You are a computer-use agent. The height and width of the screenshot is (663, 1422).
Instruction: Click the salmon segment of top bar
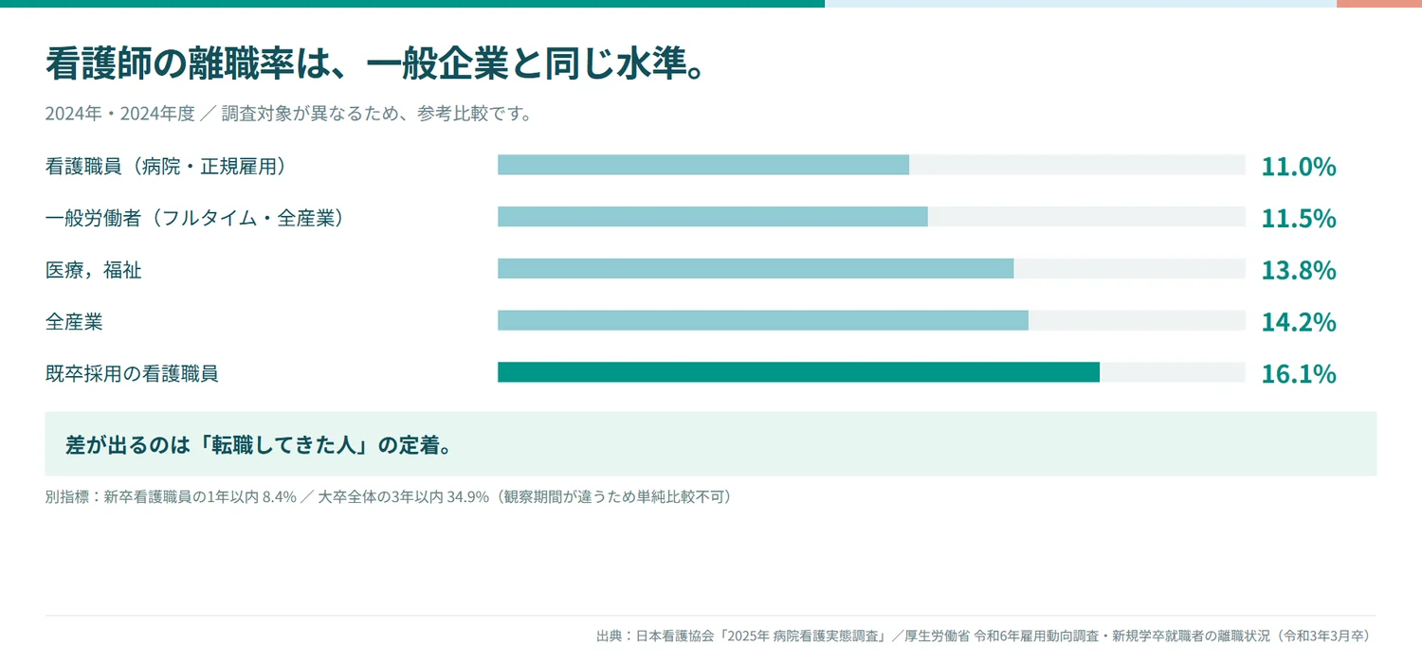(1379, 4)
